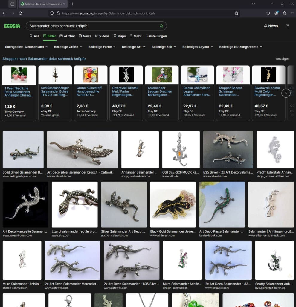Open the Art Deco Marcasite Salamander image

tap(25, 204)
